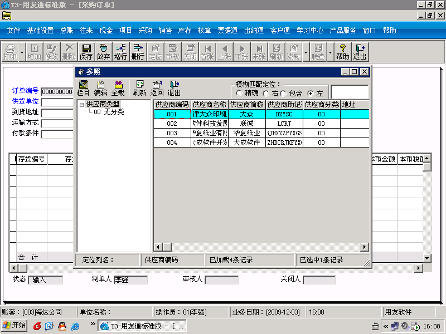Screen dimensions: 446x334
Task: Click the T3-用友通标准版 taskbar button
Action: point(142,326)
